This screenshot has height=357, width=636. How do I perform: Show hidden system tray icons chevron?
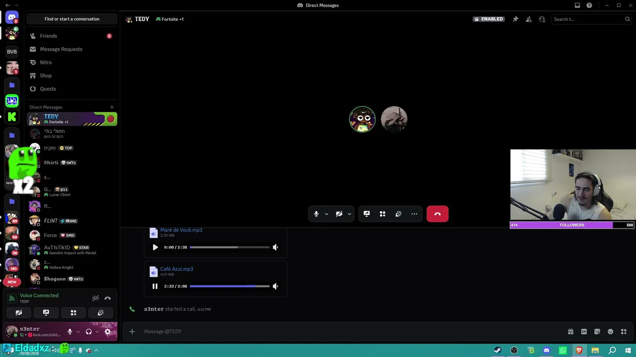(x=96, y=351)
